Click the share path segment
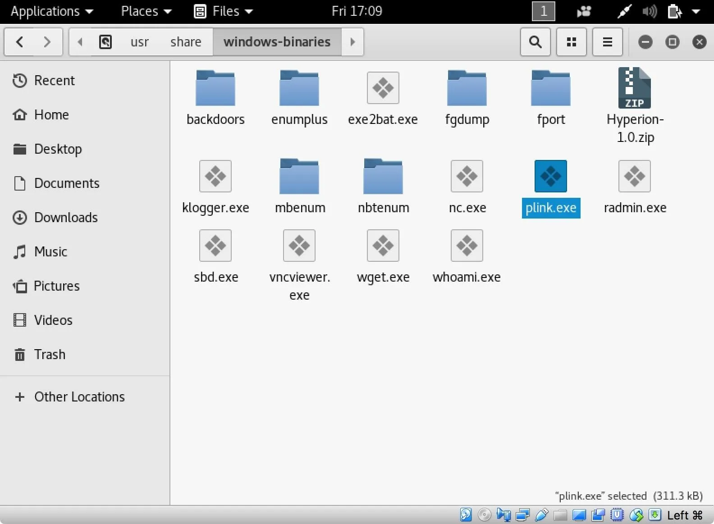 (x=186, y=42)
